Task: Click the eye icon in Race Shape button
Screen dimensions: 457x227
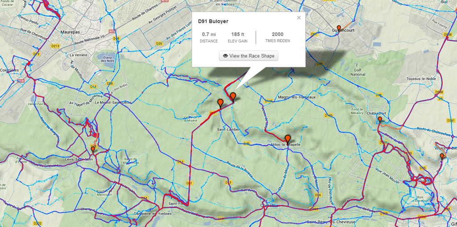Action: pos(225,56)
